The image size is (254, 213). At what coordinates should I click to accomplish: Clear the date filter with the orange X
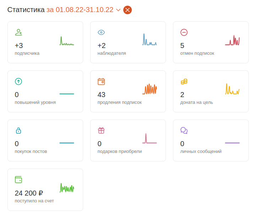(128, 10)
